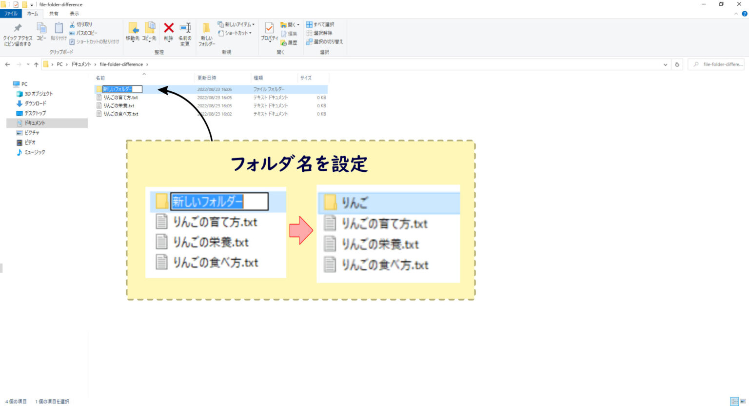The width and height of the screenshot is (749, 406).
Task: Click the Properties quick access toolbar checkmark icon
Action: 16,4
